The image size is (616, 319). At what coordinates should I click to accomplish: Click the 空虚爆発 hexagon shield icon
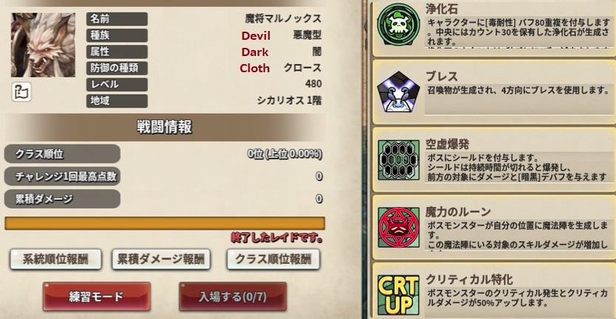point(398,160)
